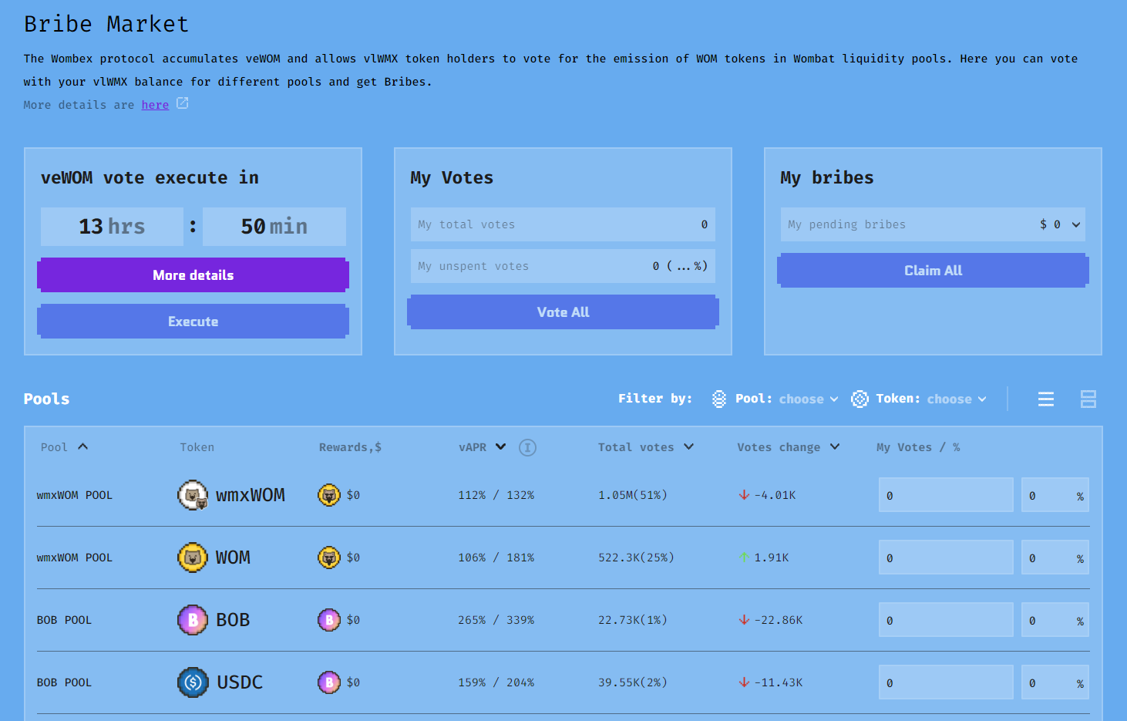The image size is (1127, 721).
Task: Click red down arrow beside -22.86K
Action: coord(744,620)
